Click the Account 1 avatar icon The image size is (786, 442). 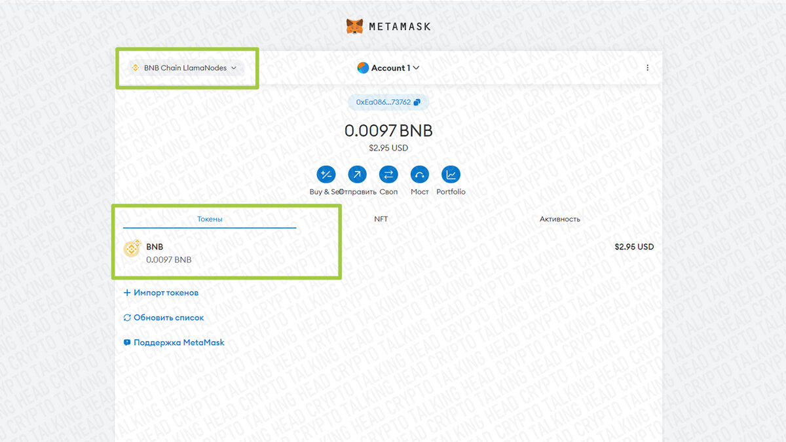click(x=363, y=67)
